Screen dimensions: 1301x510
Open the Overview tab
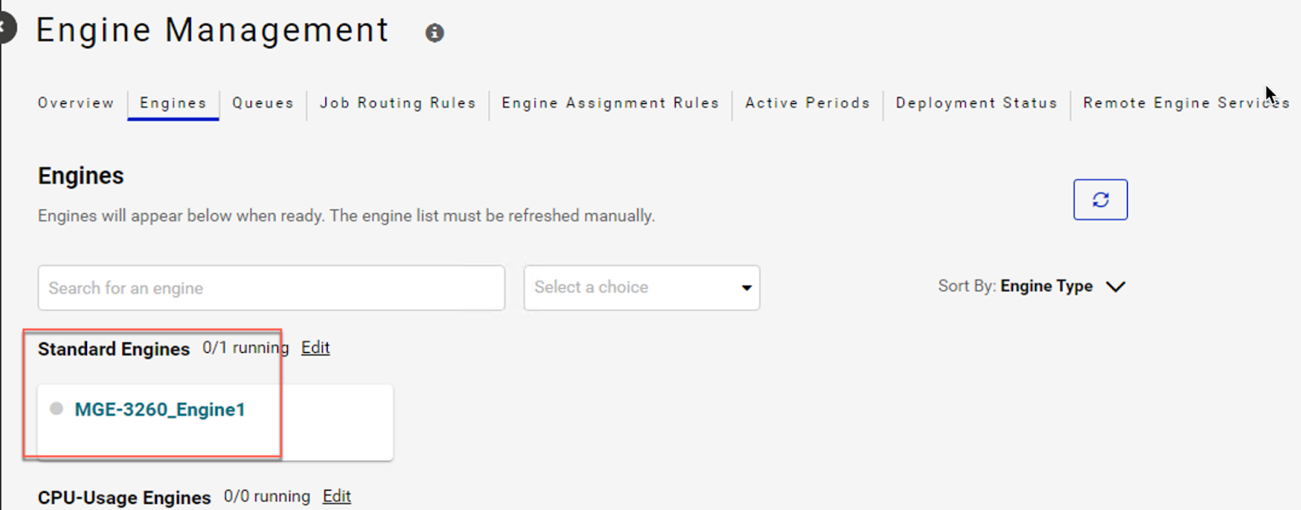[76, 103]
